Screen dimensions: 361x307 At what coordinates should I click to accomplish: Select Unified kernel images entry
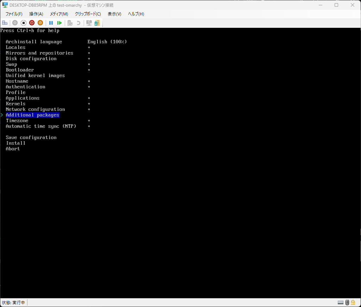[x=35, y=76]
